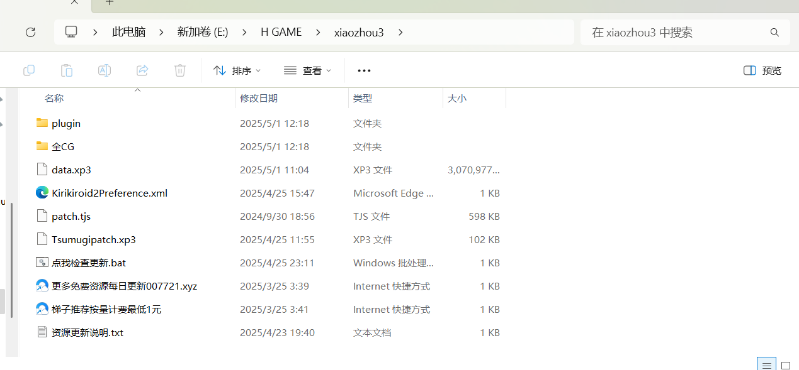Screen dimensions: 799x370
Task: Open the plugin folder icon
Action: tap(42, 123)
